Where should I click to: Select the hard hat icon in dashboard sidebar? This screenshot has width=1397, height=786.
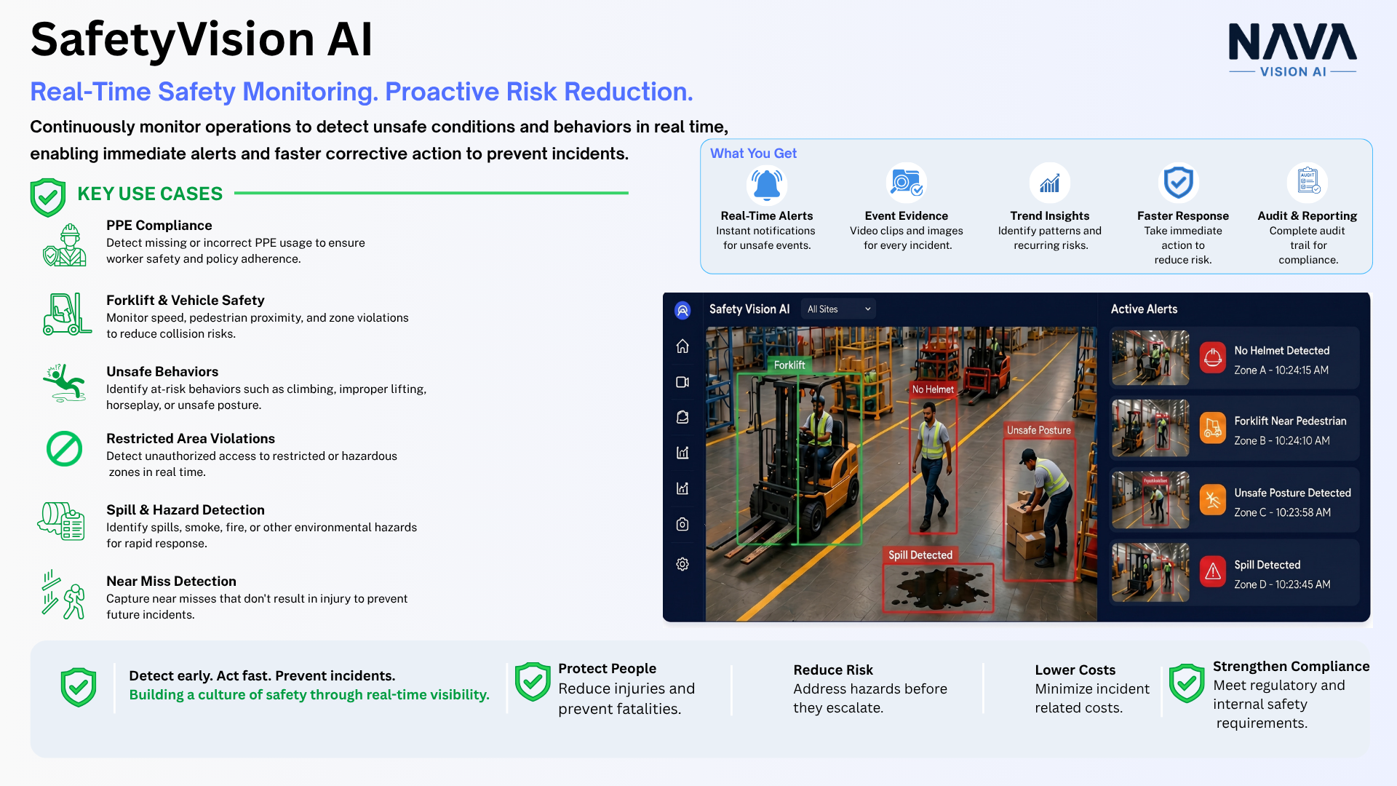coord(682,417)
